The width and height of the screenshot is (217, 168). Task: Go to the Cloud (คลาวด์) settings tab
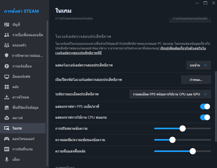coord(18,118)
